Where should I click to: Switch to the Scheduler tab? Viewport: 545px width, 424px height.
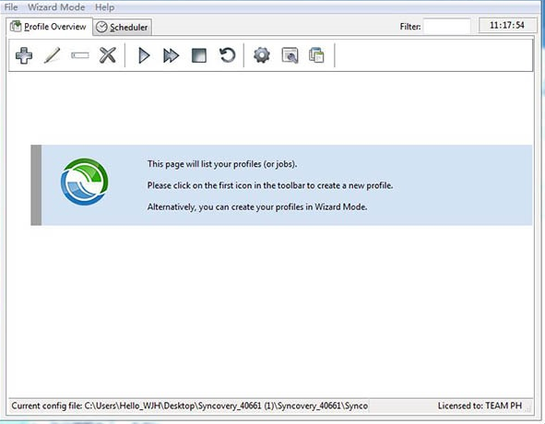point(123,27)
